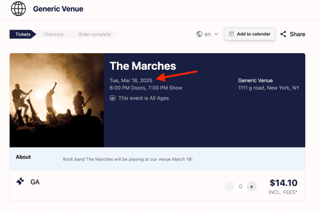
Task: Select the Order complete step
Action: (94, 35)
